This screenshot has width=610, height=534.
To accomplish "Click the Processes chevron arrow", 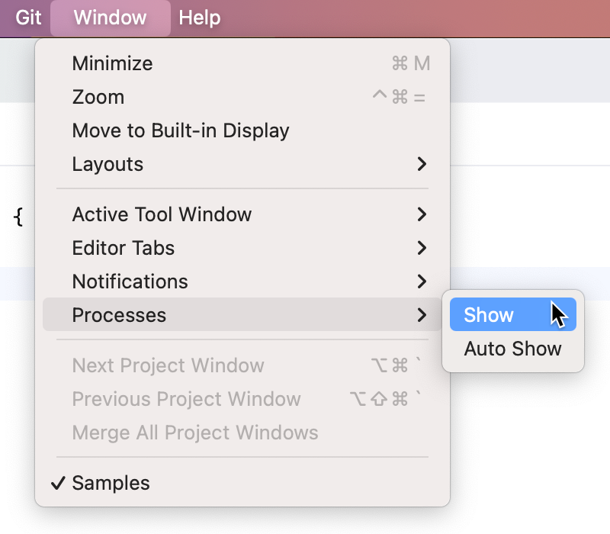I will [422, 315].
